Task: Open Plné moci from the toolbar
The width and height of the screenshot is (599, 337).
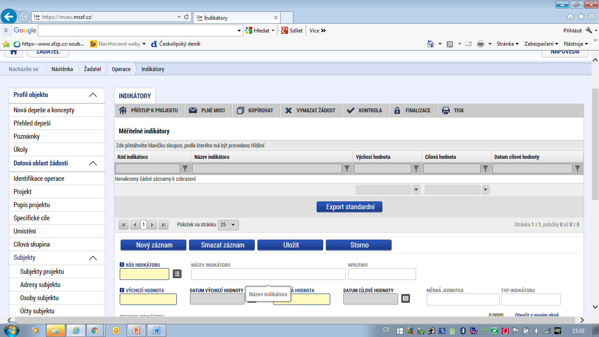Action: click(207, 111)
